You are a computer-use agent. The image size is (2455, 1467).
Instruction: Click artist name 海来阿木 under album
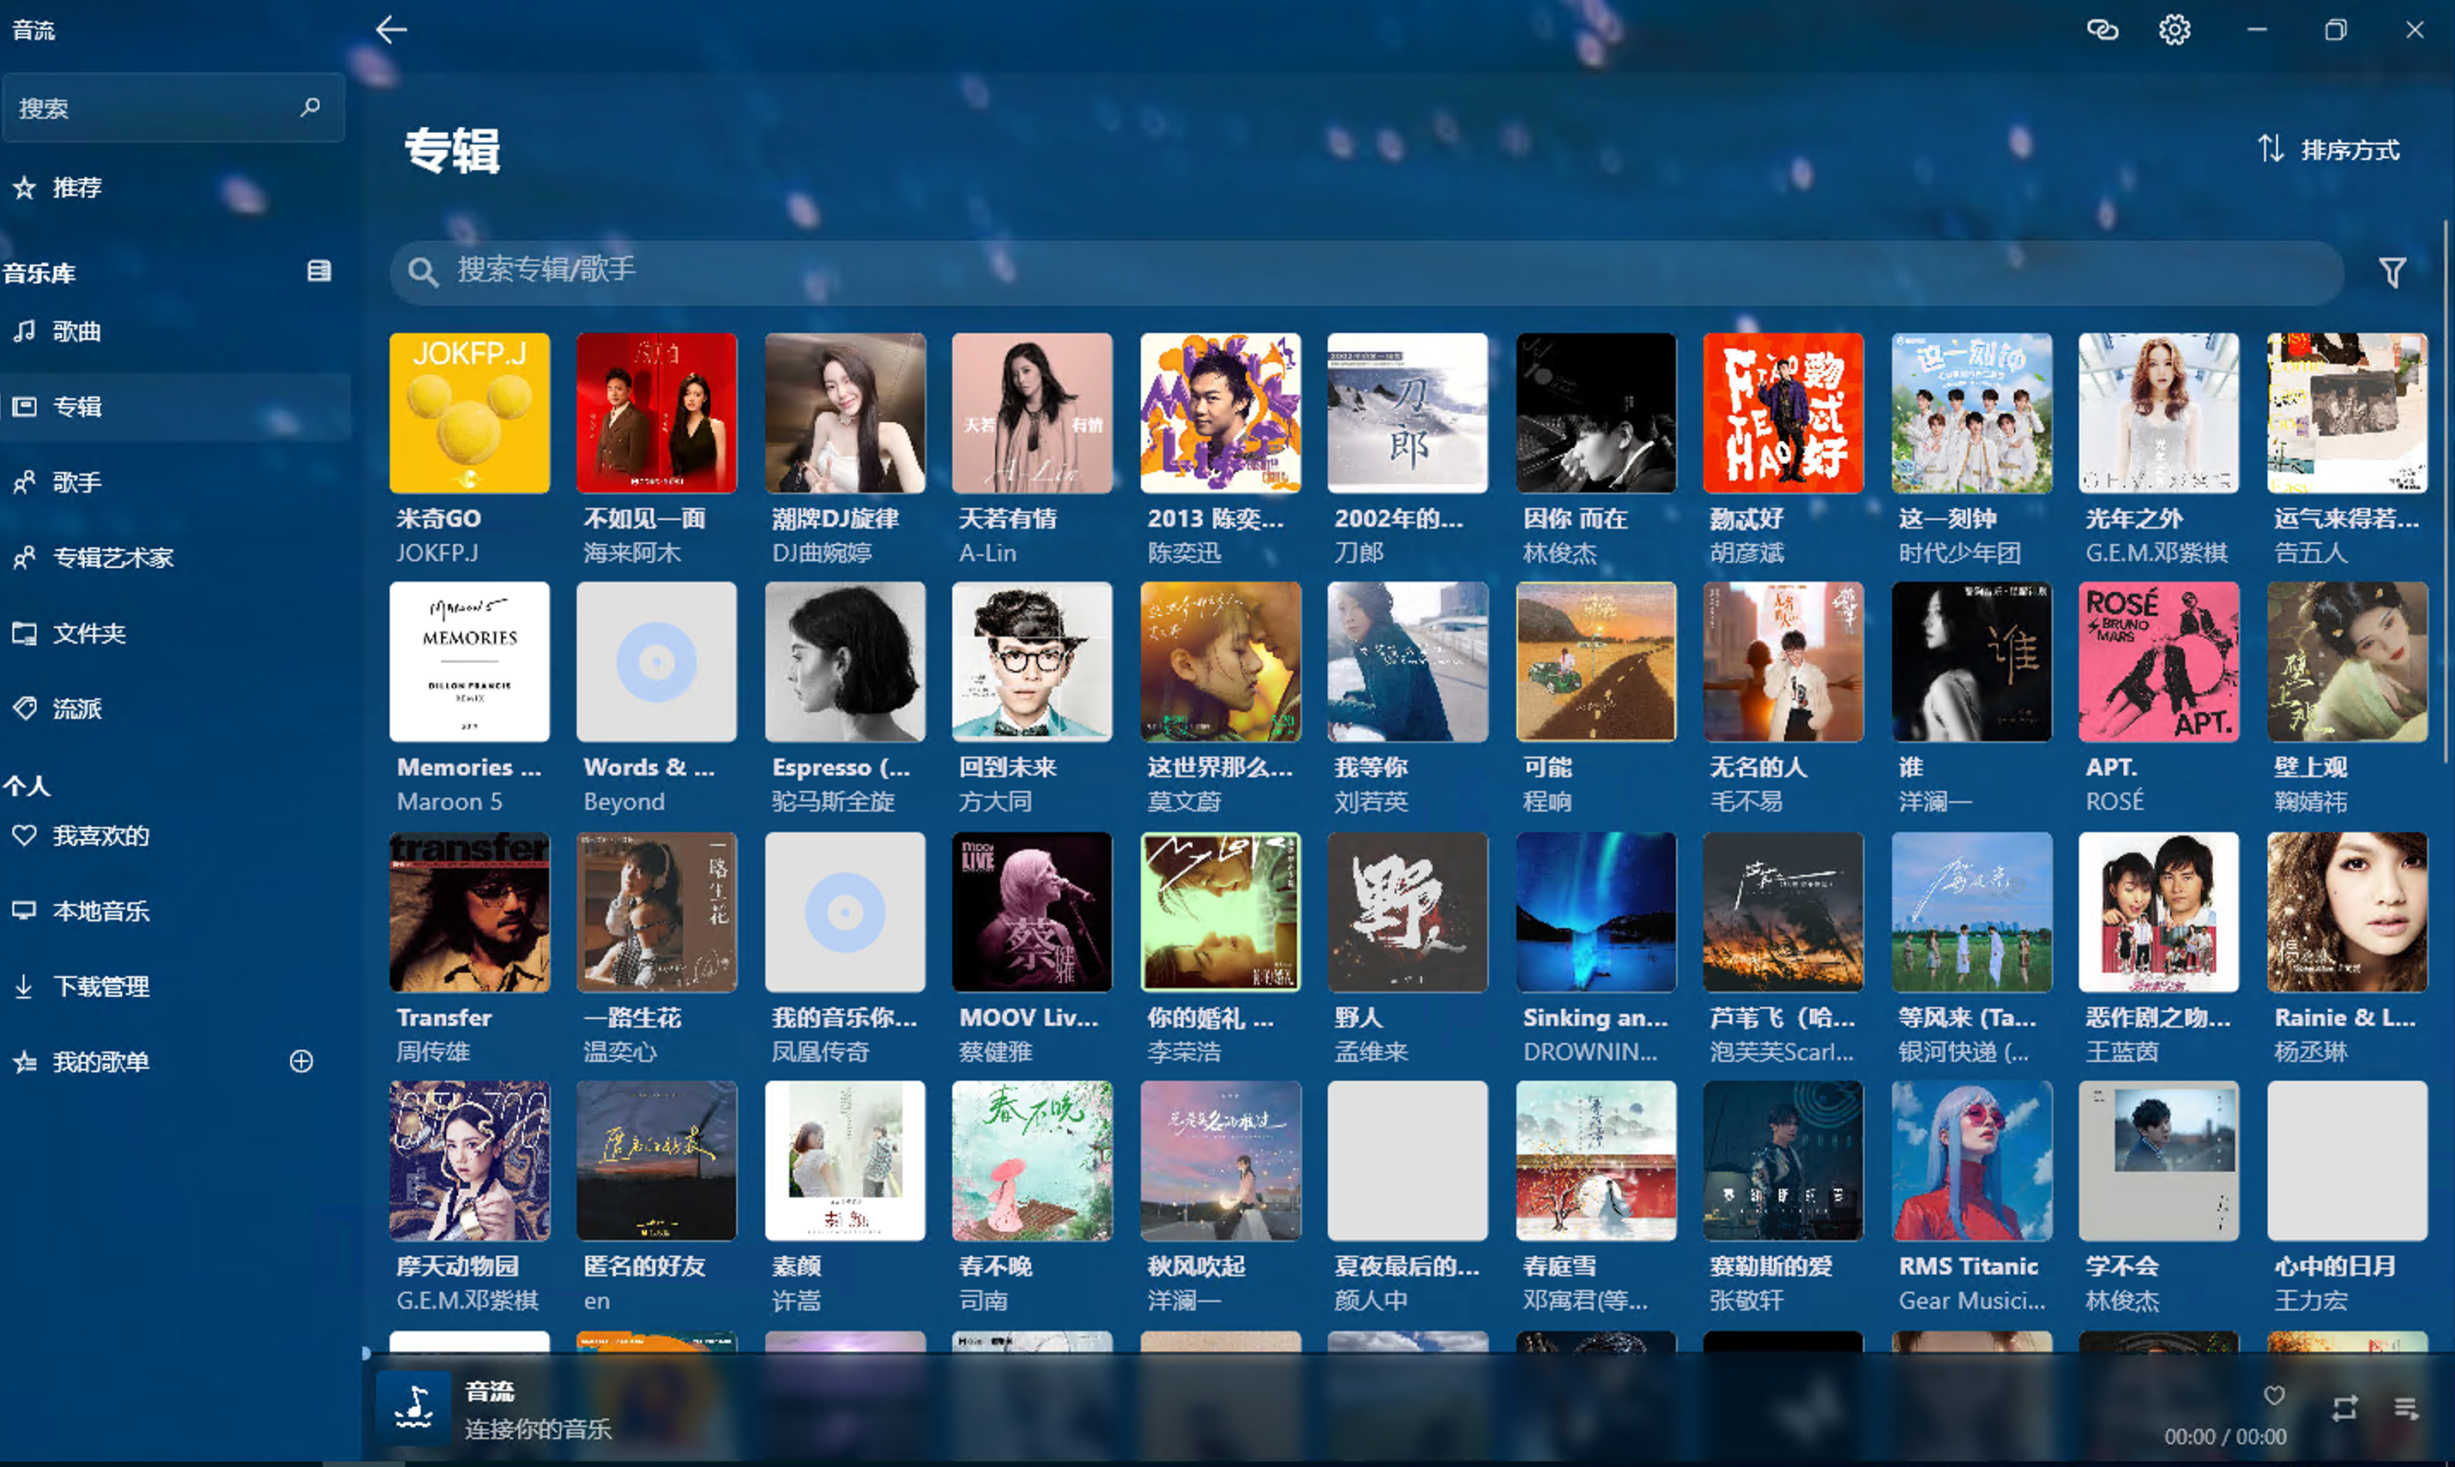click(x=631, y=552)
